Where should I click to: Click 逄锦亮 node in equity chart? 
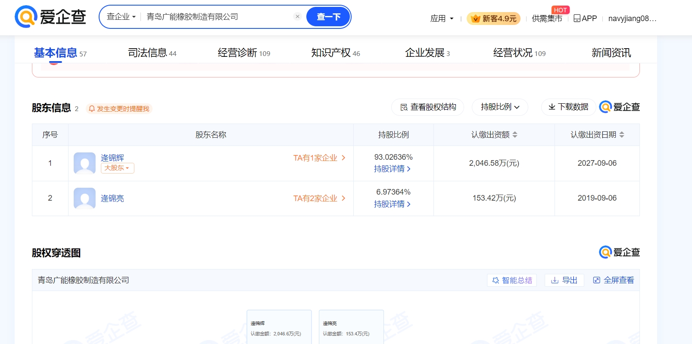[351, 327]
